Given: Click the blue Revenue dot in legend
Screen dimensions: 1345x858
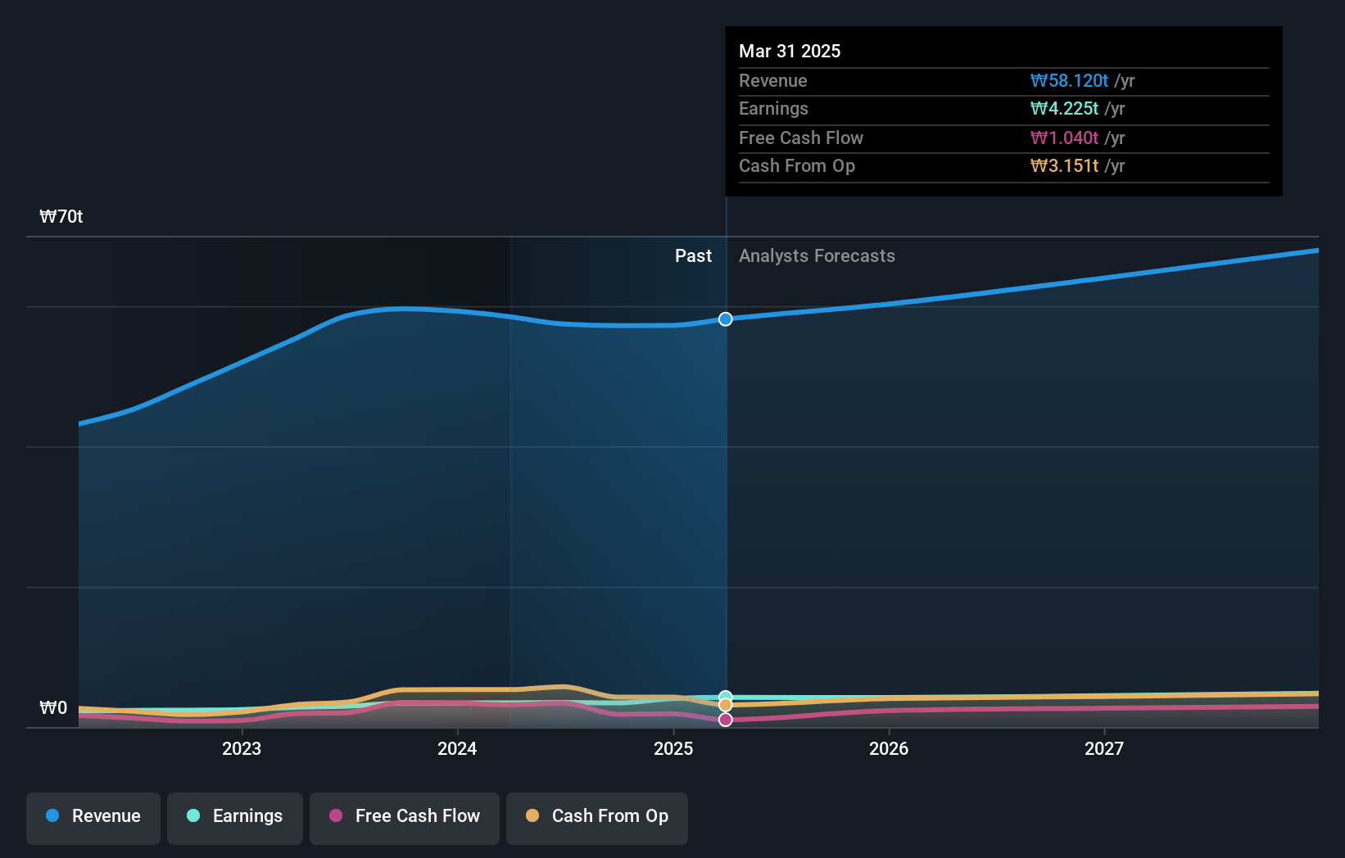Looking at the screenshot, I should pos(52,815).
